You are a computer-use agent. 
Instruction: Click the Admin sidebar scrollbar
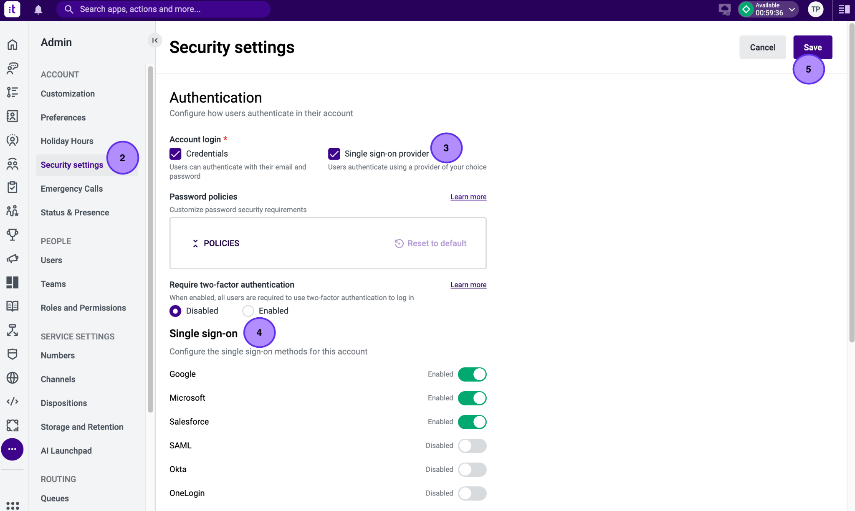pyautogui.click(x=150, y=239)
